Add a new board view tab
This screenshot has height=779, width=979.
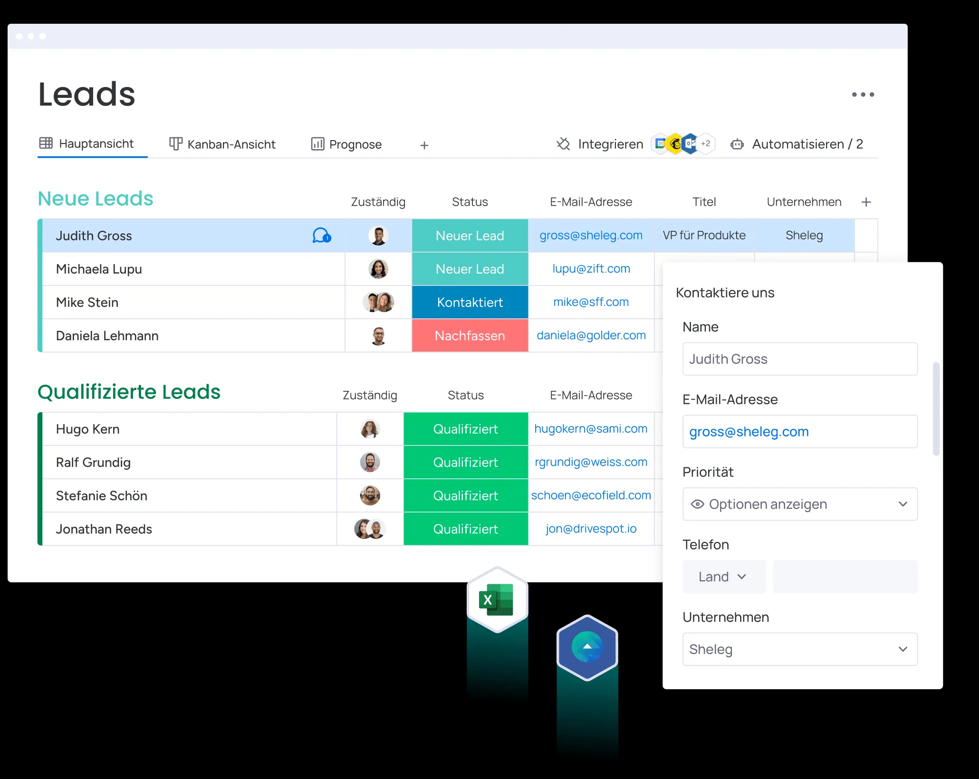[424, 145]
